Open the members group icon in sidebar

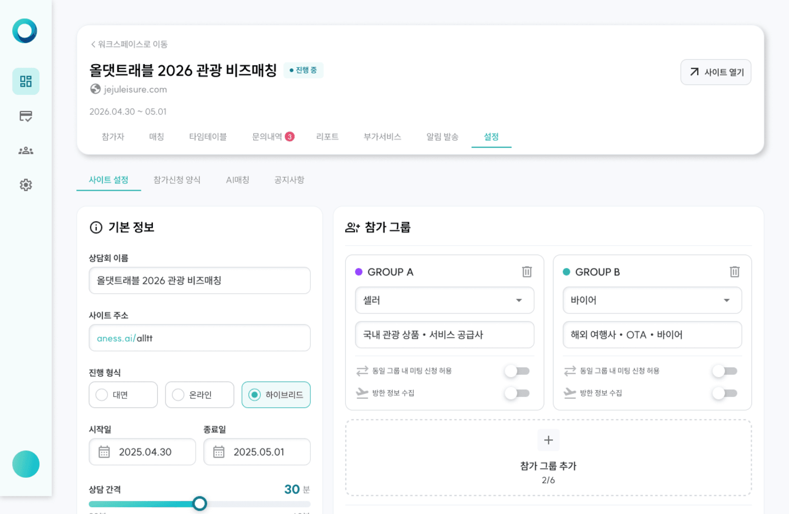[26, 151]
